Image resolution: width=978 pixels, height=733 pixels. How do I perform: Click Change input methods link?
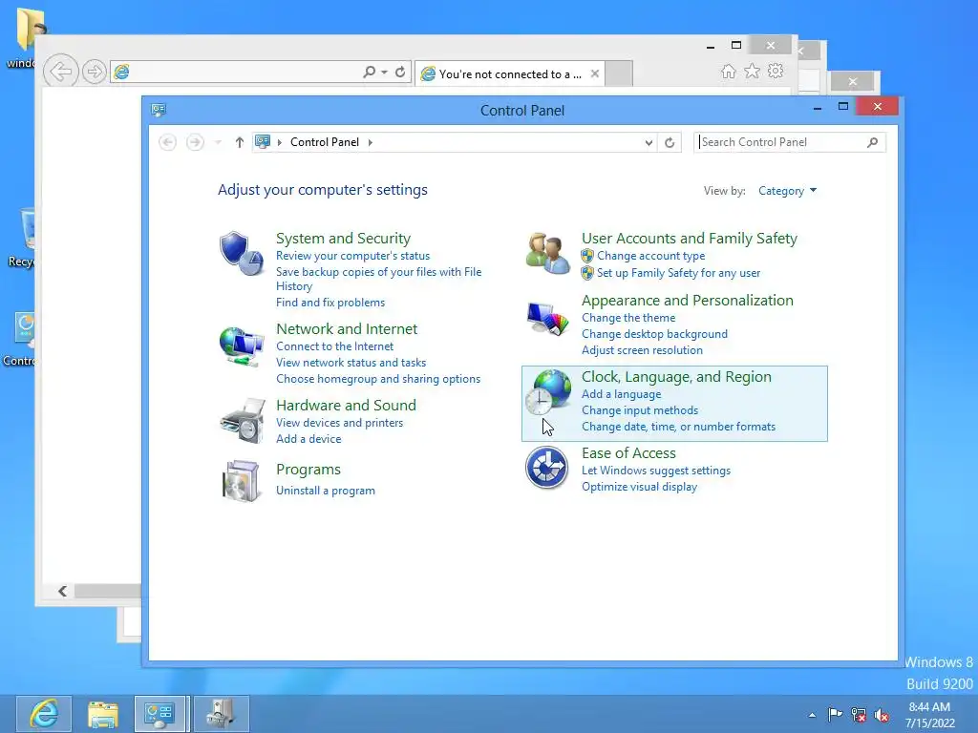pos(639,410)
